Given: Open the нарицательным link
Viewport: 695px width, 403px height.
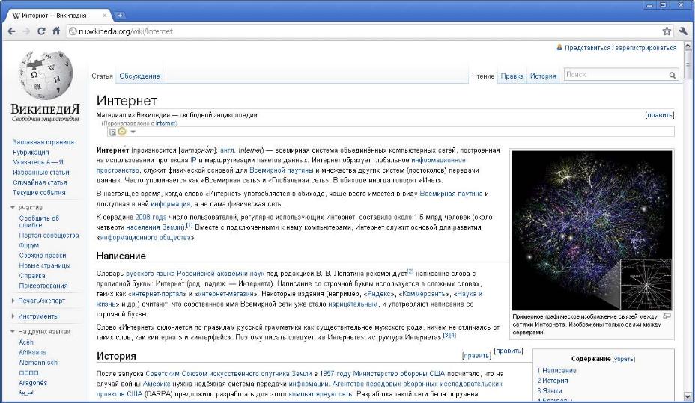Looking at the screenshot, I should pos(353,304).
